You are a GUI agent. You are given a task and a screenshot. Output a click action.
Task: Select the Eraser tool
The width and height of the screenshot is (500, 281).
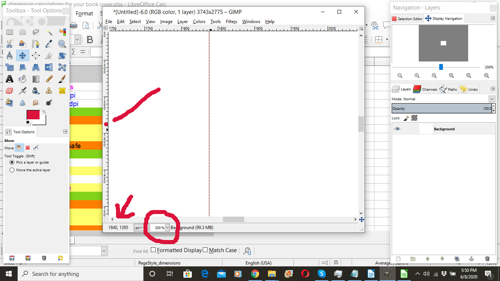point(10,90)
